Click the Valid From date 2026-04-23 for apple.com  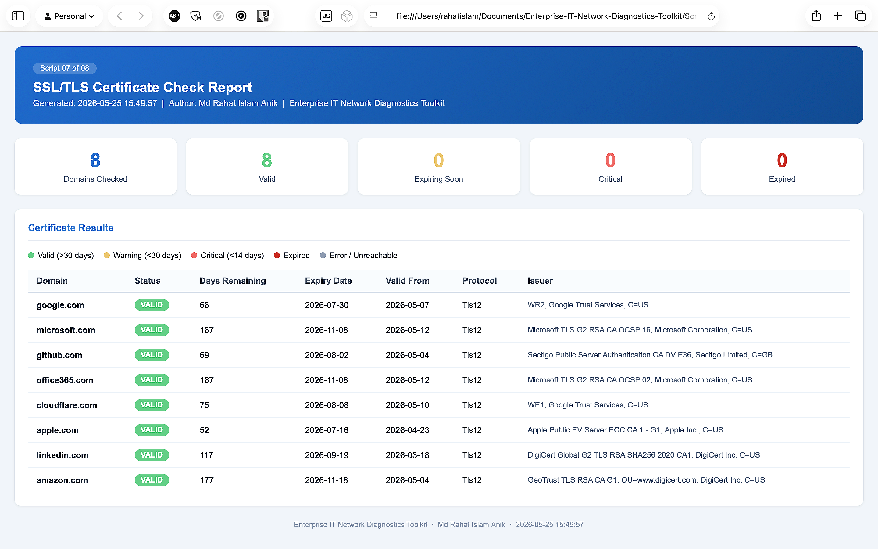point(407,430)
